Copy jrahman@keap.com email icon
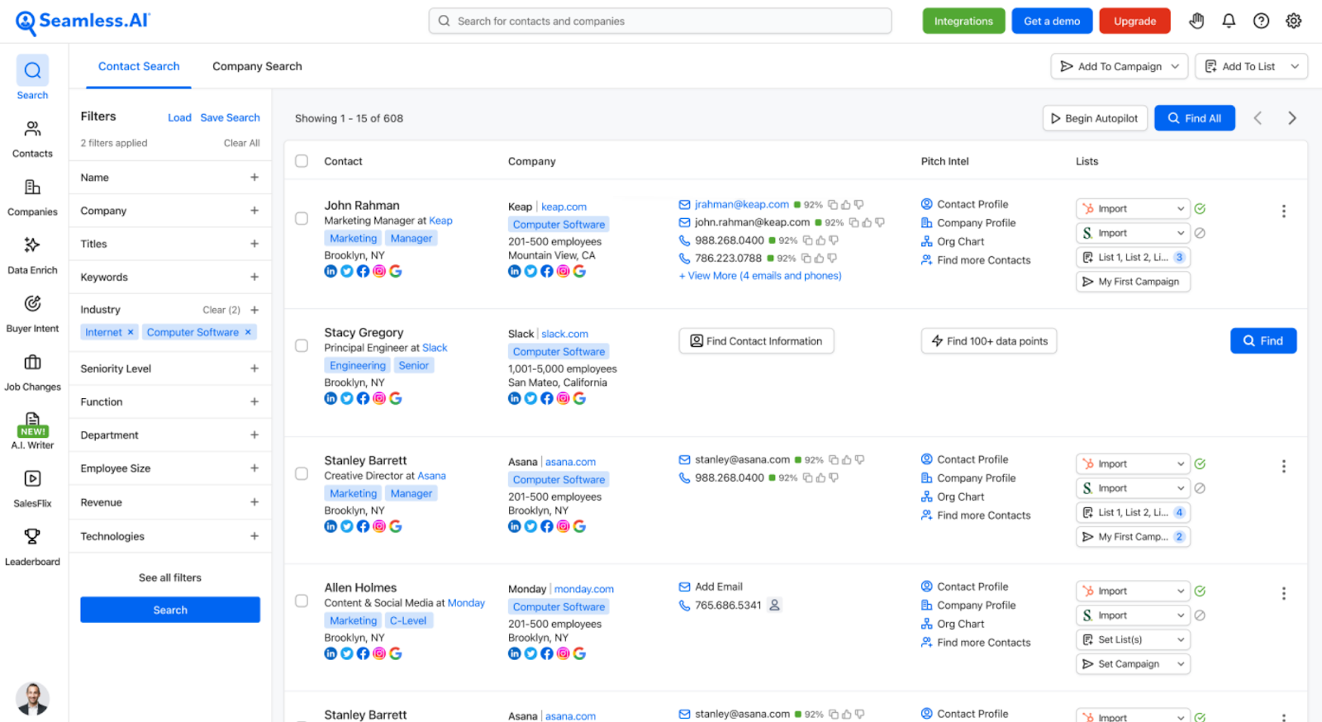 tap(833, 205)
